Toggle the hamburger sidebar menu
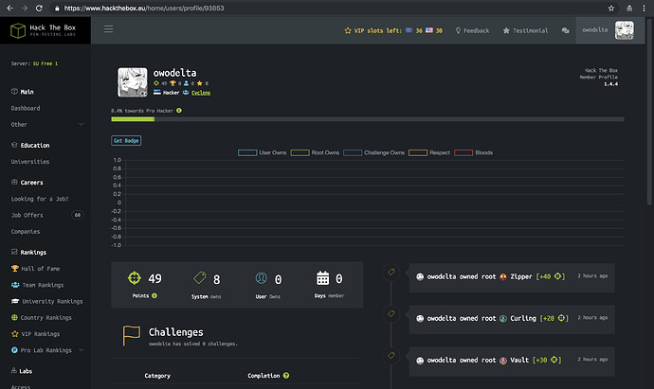 (x=108, y=29)
